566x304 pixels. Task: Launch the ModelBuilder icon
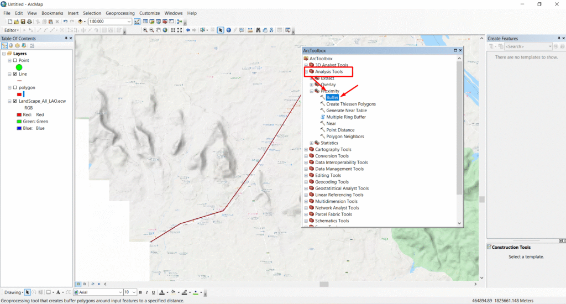coord(180,22)
